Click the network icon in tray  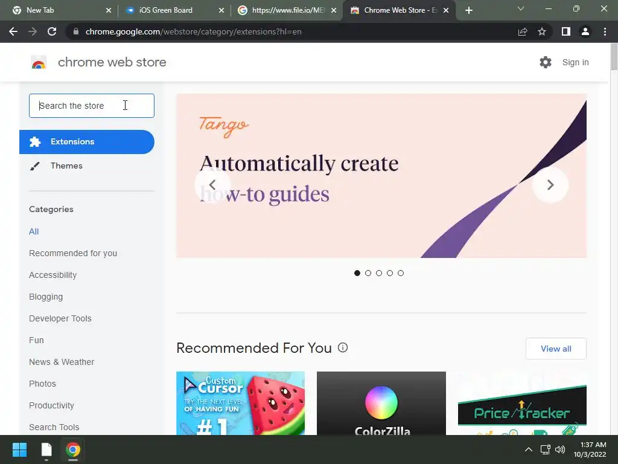click(x=546, y=449)
